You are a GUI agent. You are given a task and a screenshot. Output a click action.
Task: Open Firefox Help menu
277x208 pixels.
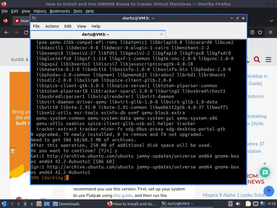click(x=90, y=11)
